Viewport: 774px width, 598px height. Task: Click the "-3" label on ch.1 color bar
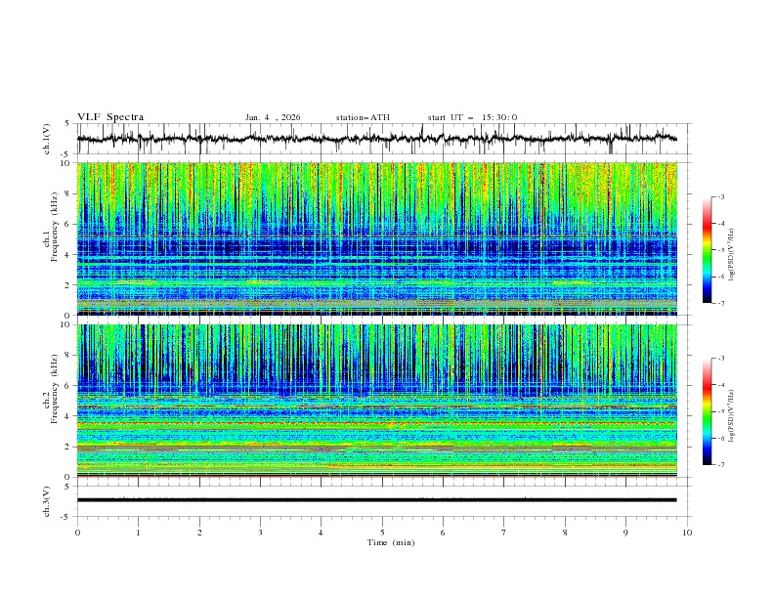[x=721, y=196]
